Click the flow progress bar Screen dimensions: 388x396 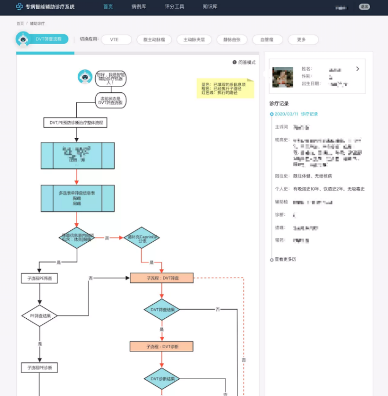137,53
